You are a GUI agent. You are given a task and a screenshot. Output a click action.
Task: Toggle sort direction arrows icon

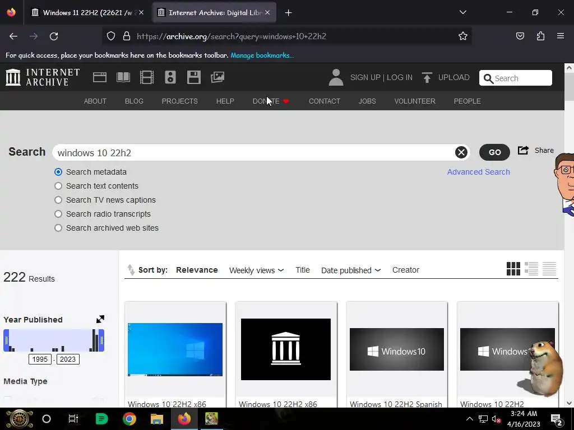tap(131, 270)
